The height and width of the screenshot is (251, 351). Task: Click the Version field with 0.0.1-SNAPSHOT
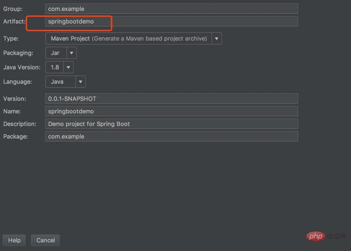[172, 99]
